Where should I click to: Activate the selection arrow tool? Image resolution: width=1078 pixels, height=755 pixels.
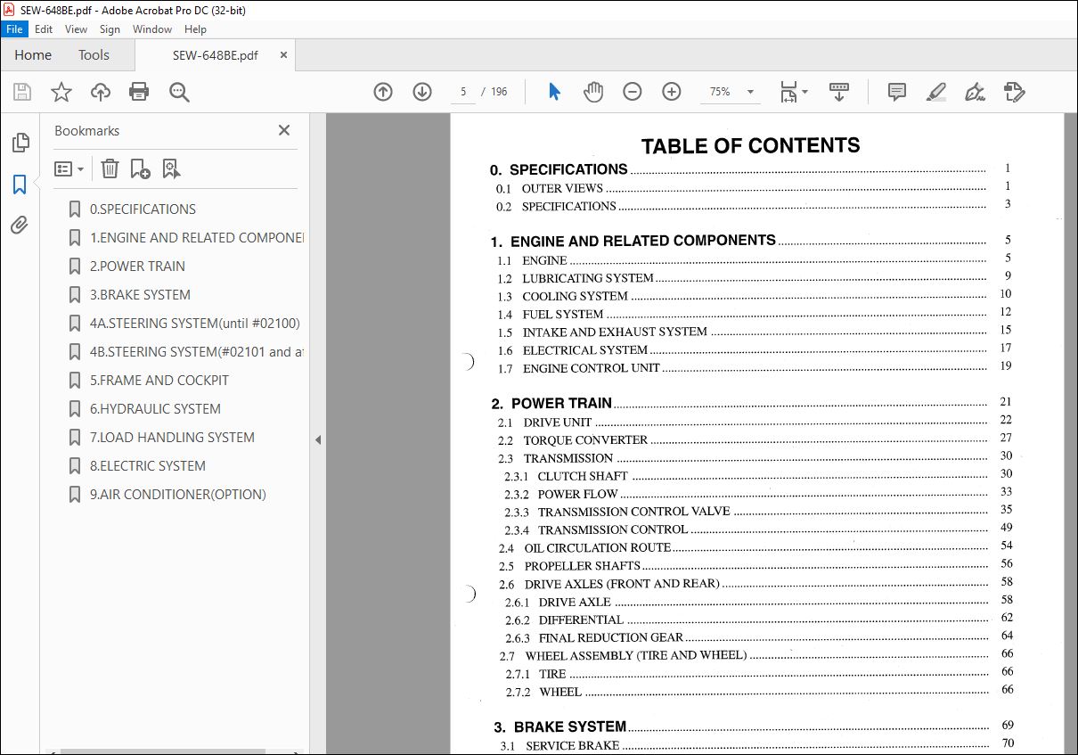(554, 92)
